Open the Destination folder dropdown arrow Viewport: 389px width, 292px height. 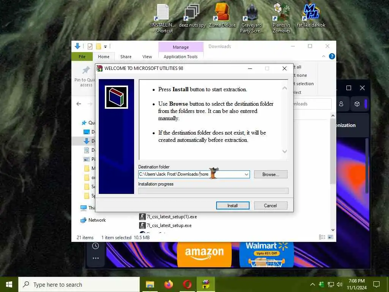(x=246, y=174)
